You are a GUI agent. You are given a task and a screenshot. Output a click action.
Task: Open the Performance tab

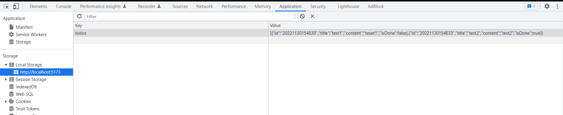click(234, 6)
